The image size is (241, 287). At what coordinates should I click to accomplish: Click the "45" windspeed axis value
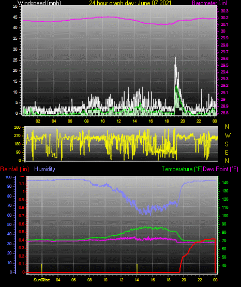[15, 18]
